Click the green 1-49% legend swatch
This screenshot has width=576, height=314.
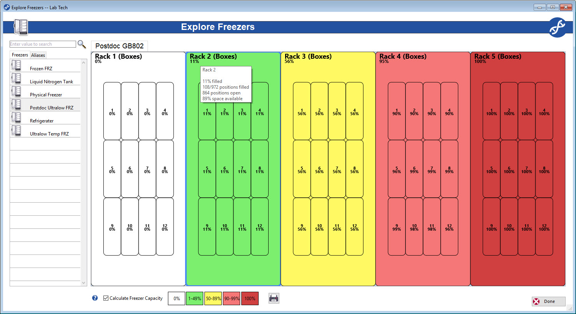click(194, 298)
